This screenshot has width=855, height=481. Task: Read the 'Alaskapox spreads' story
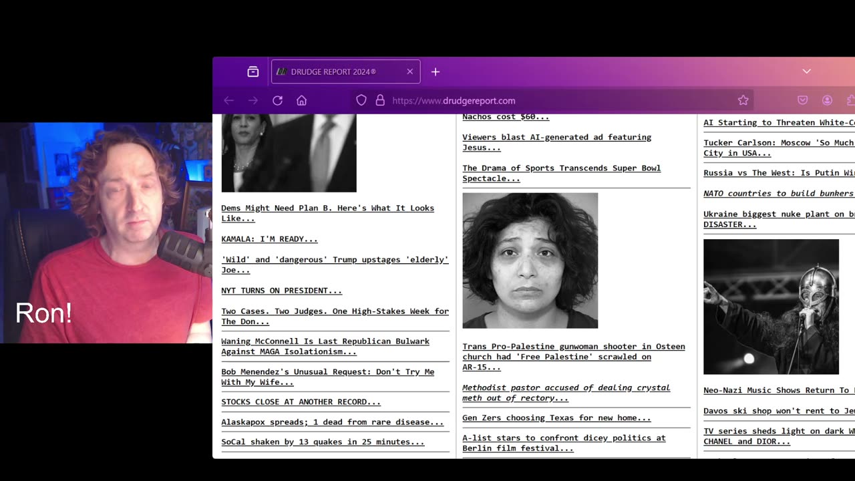pyautogui.click(x=333, y=422)
